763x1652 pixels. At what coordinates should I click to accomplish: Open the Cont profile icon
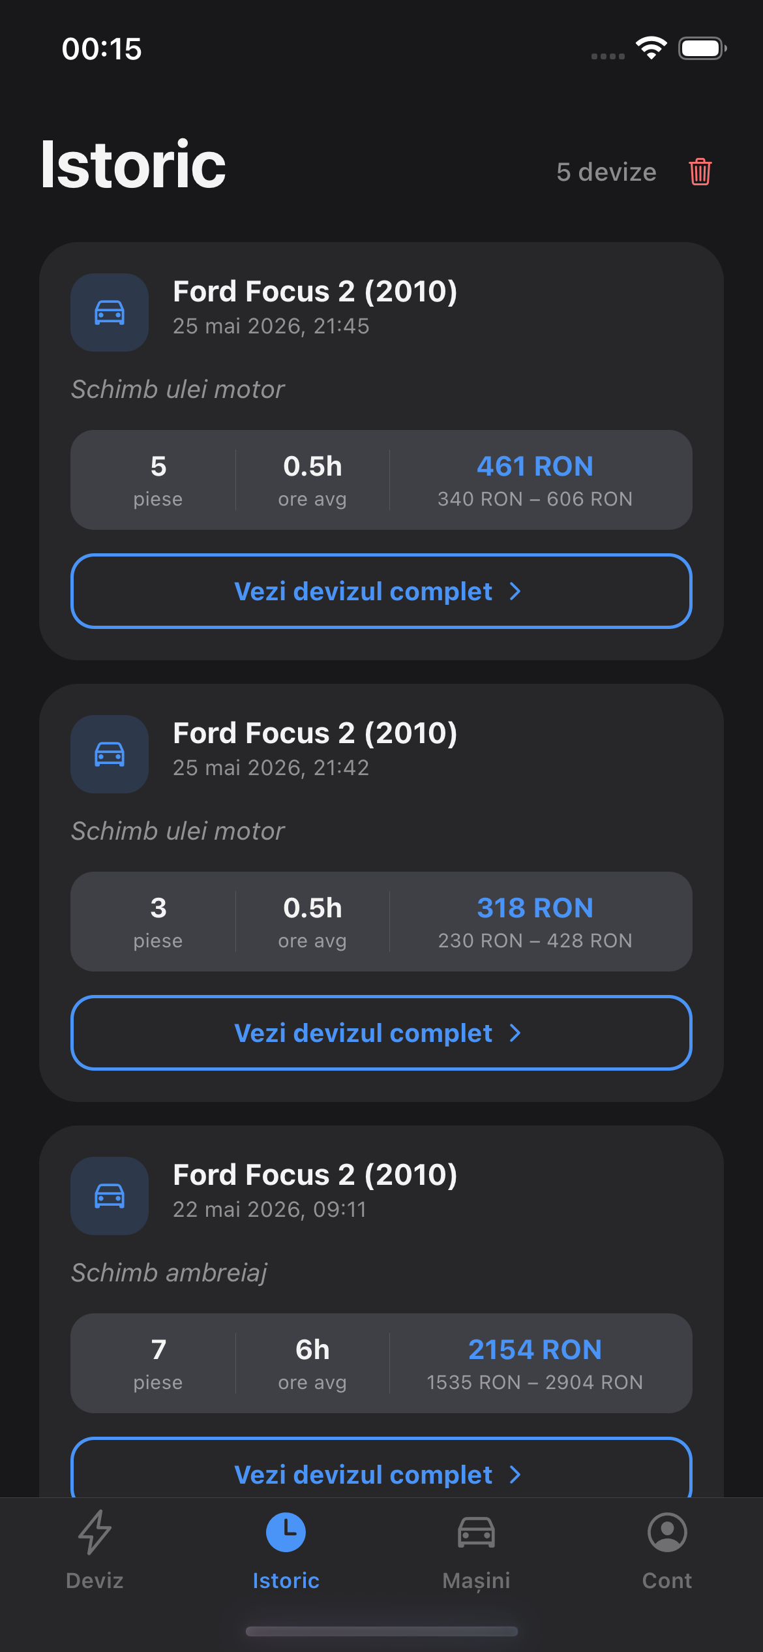pos(667,1532)
